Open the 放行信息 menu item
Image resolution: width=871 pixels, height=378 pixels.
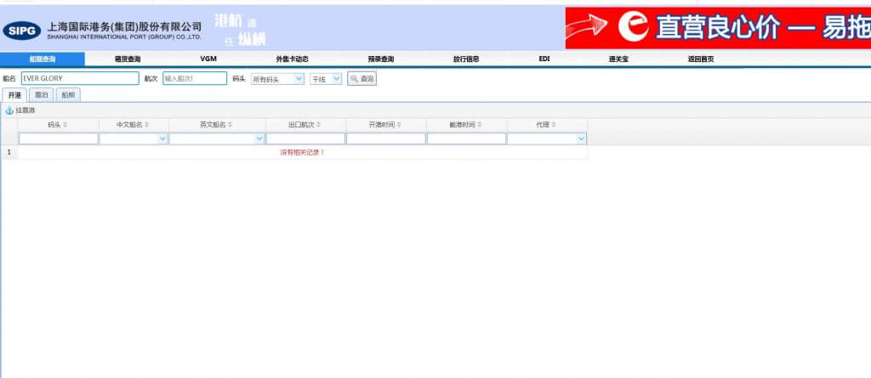[x=465, y=59]
